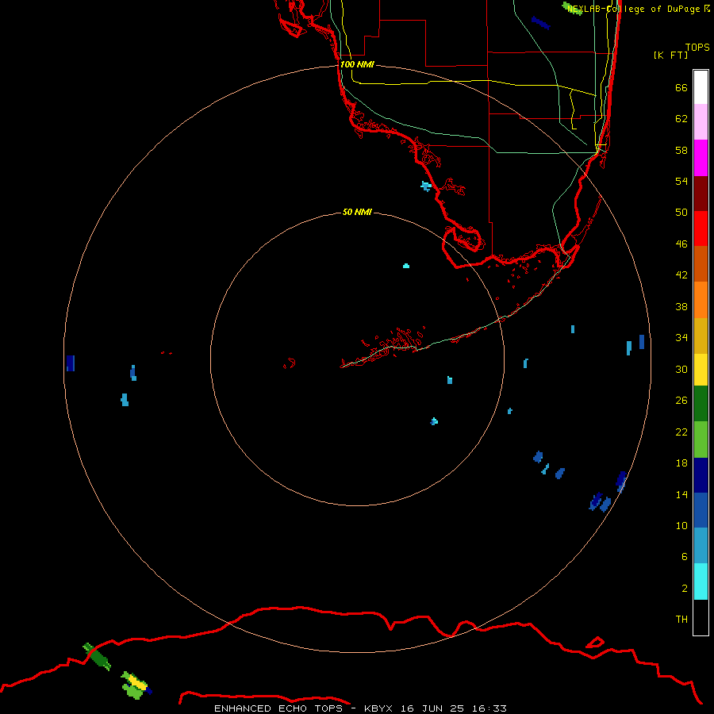Click the '42' legend value
Image resolution: width=714 pixels, height=714 pixels.
pos(681,275)
